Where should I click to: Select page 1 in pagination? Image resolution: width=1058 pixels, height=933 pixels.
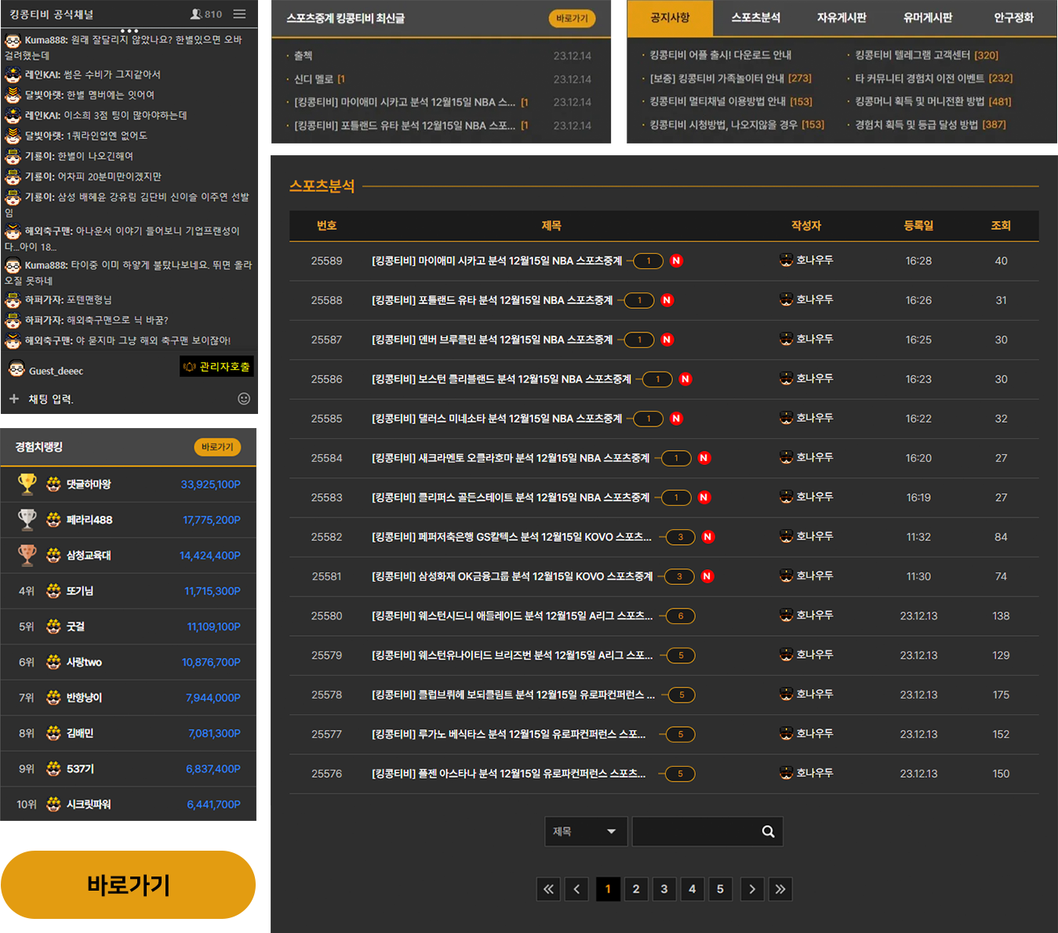click(x=608, y=889)
